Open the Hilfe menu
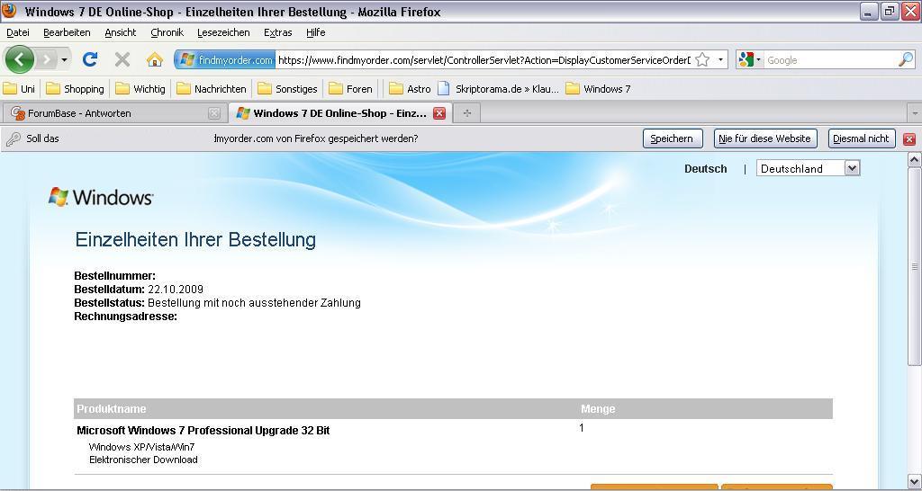Screen dimensions: 922x491 pyautogui.click(x=316, y=32)
